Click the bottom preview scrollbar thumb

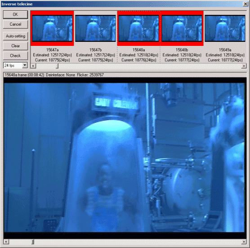coord(33,242)
